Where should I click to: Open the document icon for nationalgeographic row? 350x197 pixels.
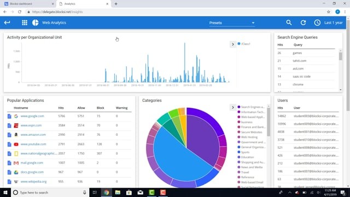(x=9, y=153)
